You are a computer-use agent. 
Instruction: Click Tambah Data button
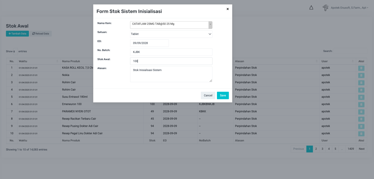pyautogui.click(x=17, y=34)
